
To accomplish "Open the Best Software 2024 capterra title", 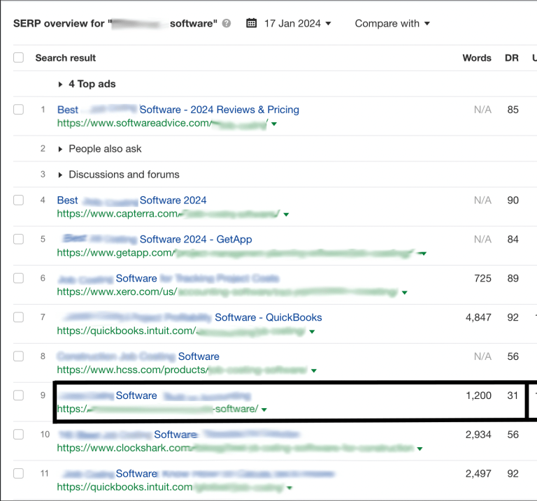I will [x=132, y=201].
